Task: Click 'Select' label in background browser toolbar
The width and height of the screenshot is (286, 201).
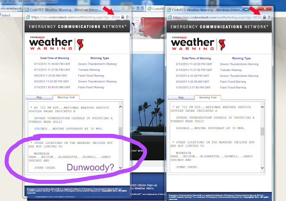Action: (x=6, y=15)
